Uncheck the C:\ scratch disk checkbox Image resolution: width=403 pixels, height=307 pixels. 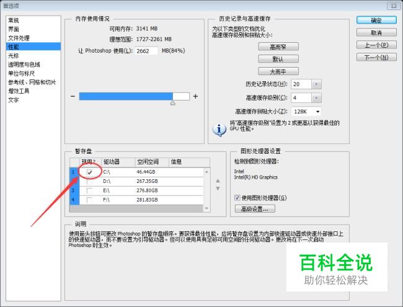click(x=89, y=172)
